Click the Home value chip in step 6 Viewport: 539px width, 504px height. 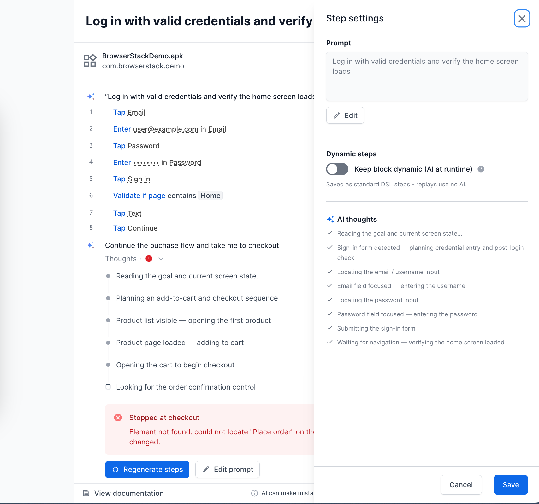click(210, 196)
